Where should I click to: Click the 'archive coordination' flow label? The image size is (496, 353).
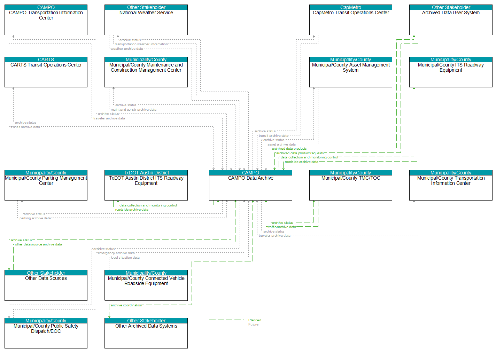click(126, 305)
